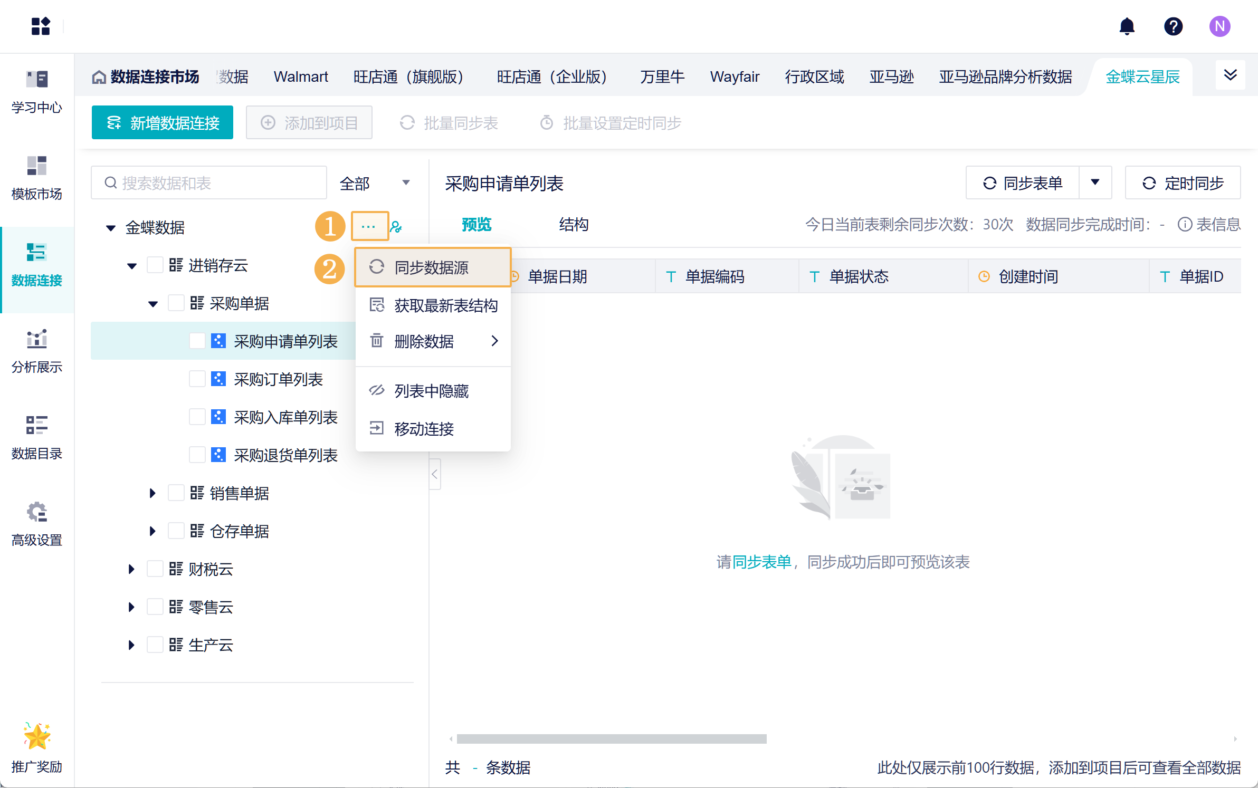Switch to the 结构 tab

[574, 225]
